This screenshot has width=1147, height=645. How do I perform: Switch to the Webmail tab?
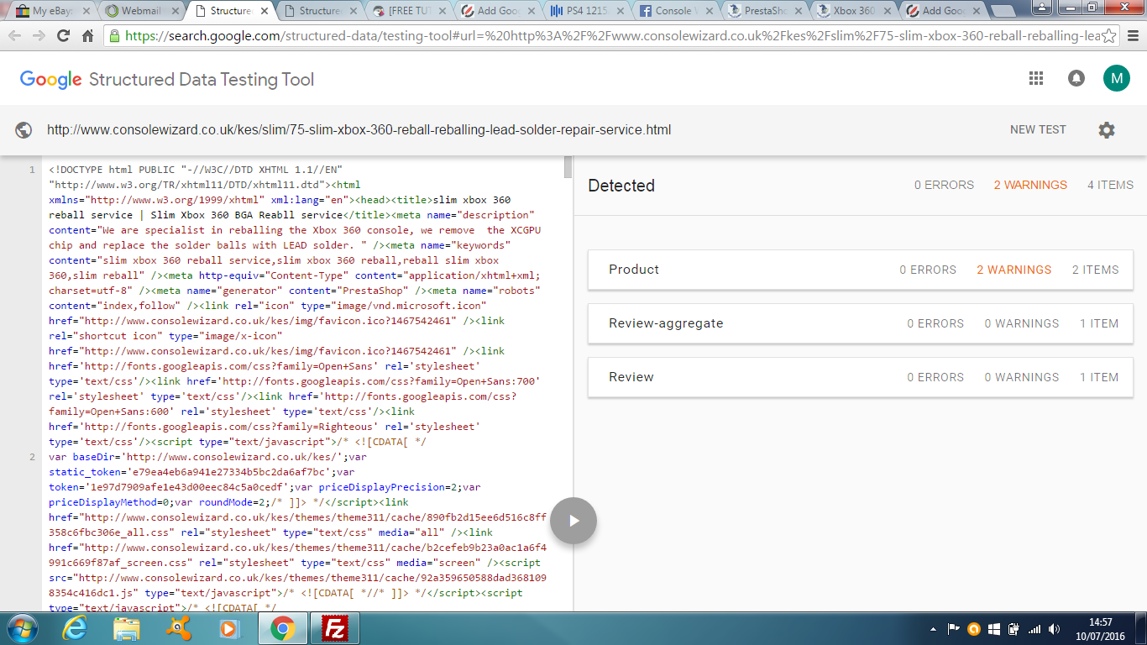coord(139,11)
